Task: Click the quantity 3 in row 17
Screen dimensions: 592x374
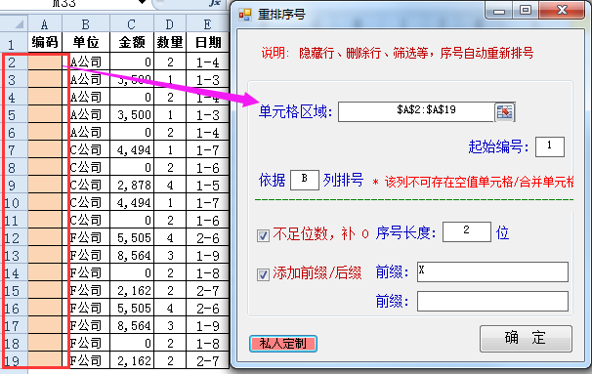Action: [x=170, y=326]
